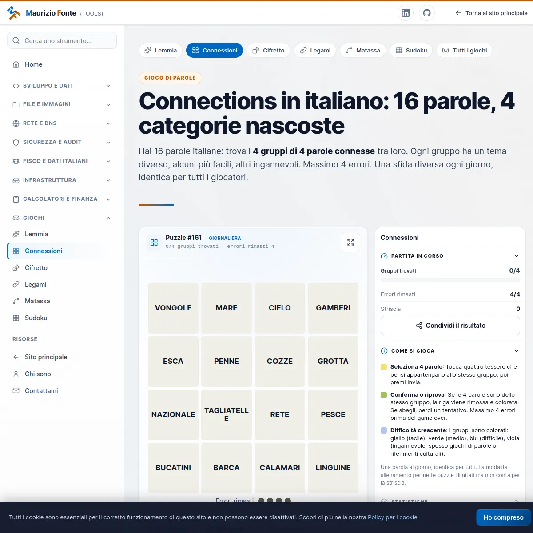Select the VONGOLE word tile
Screen dimensions: 533x533
coord(173,308)
